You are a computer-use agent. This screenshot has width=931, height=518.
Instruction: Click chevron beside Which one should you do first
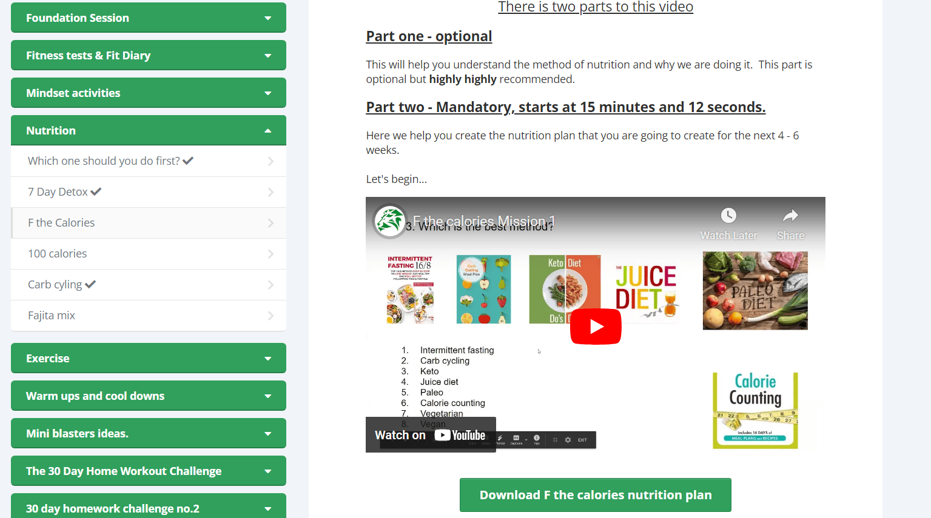(x=271, y=161)
